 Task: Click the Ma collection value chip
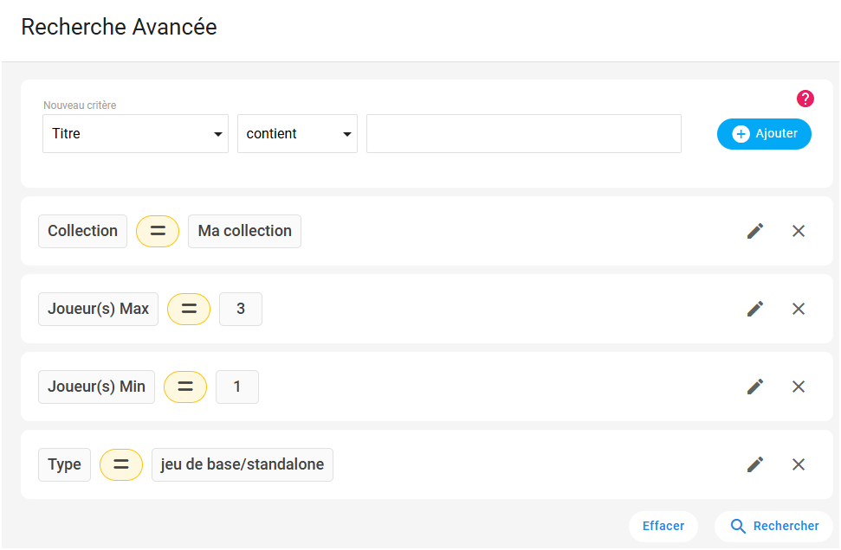point(244,231)
